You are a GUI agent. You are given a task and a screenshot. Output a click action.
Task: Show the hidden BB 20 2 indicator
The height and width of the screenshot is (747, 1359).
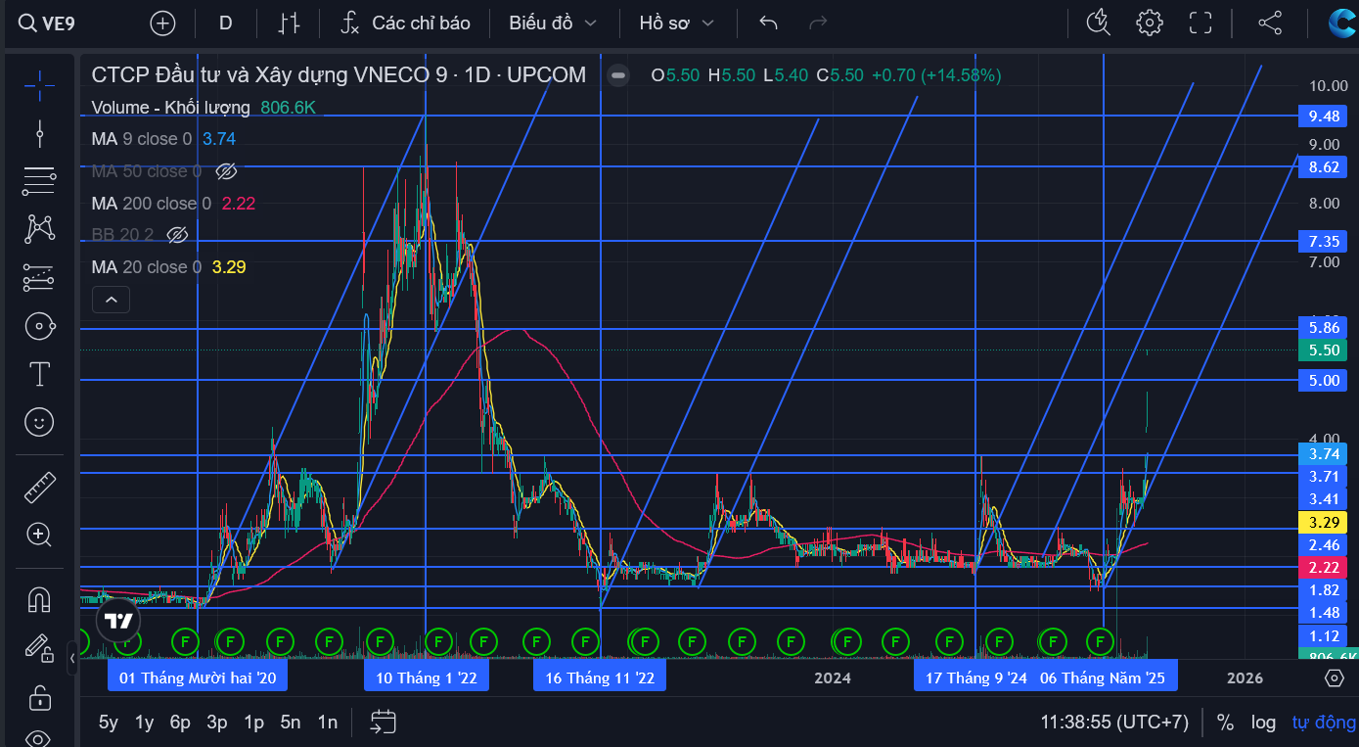pyautogui.click(x=177, y=235)
